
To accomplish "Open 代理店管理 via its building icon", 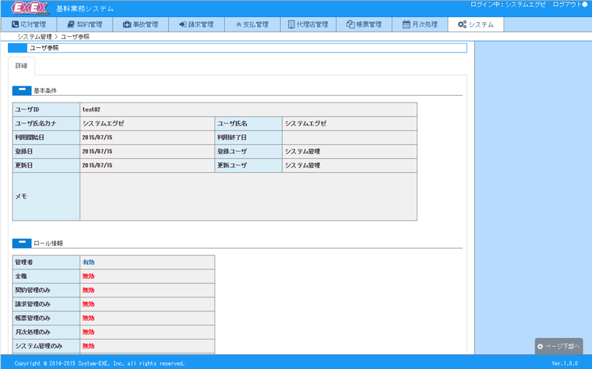I will point(292,24).
